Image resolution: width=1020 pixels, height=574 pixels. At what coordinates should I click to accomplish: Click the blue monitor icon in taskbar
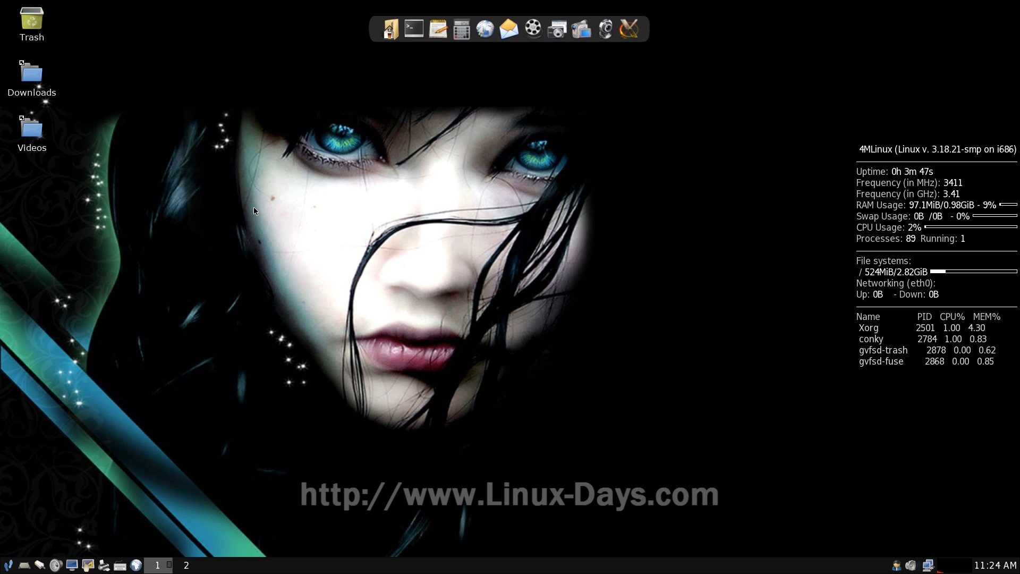coord(72,565)
